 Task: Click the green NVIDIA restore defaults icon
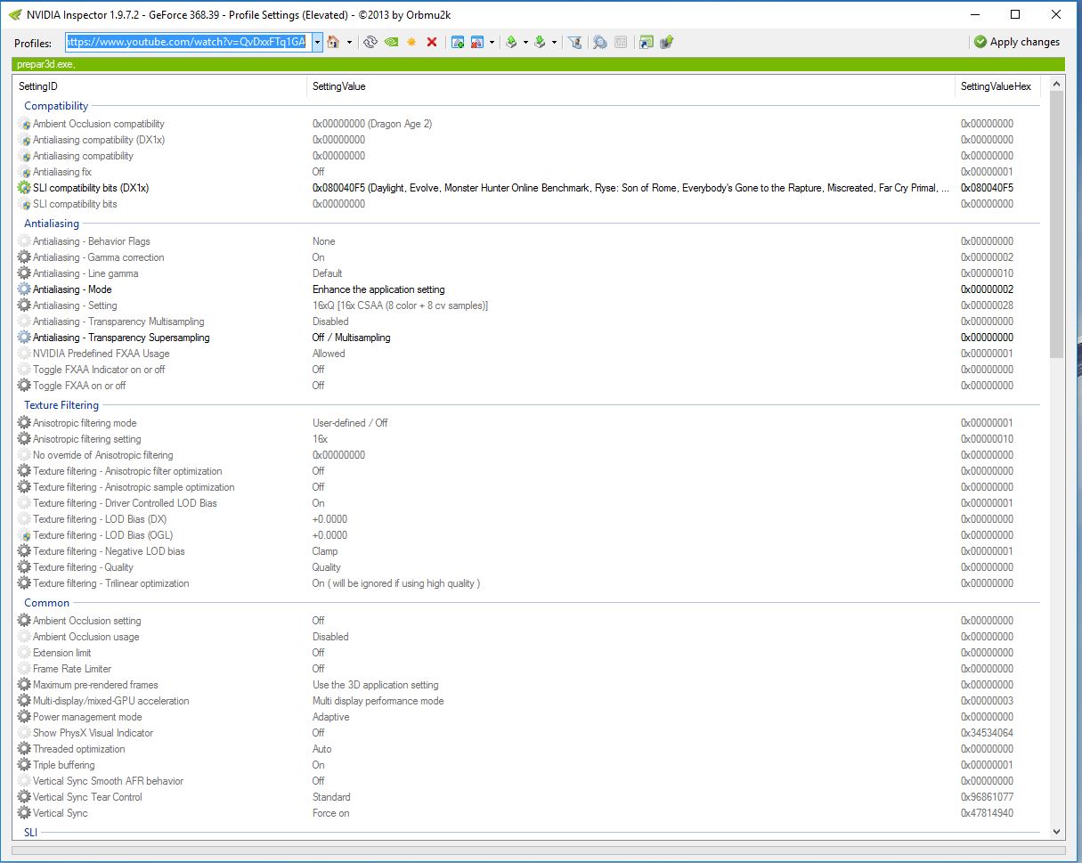coord(391,42)
